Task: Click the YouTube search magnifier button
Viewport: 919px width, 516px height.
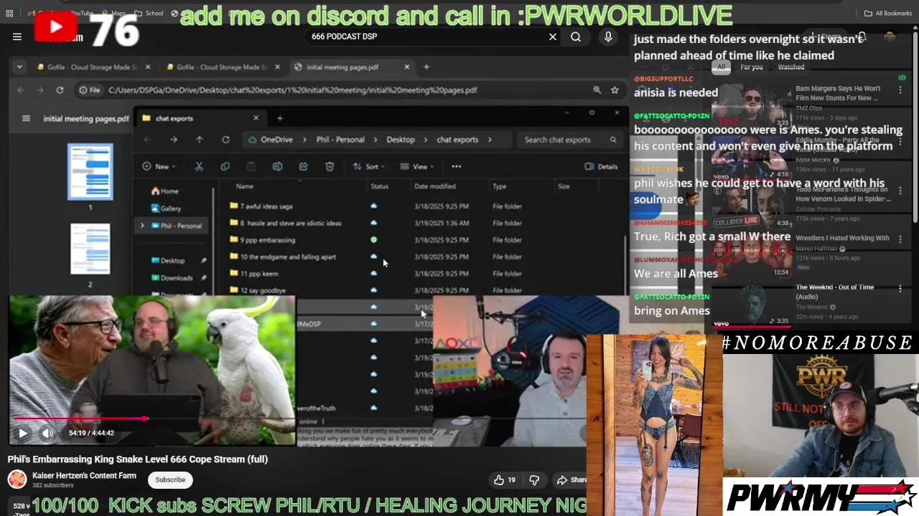Action: point(576,37)
